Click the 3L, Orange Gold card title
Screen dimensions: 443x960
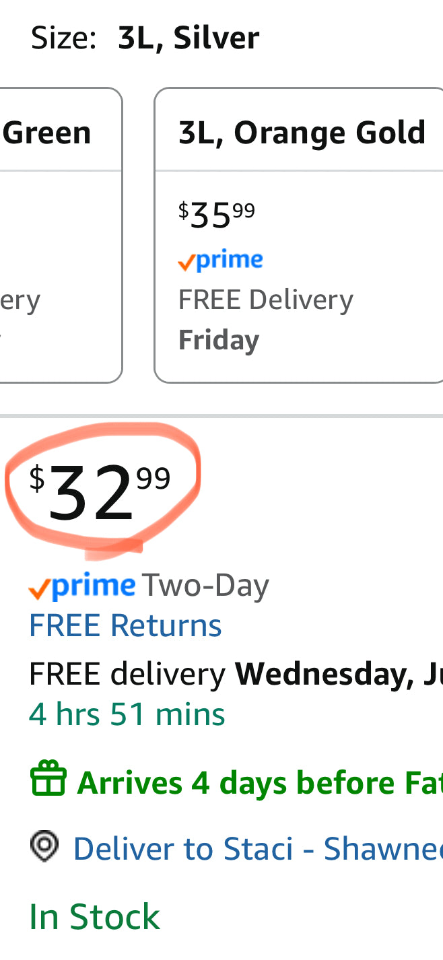click(x=302, y=133)
